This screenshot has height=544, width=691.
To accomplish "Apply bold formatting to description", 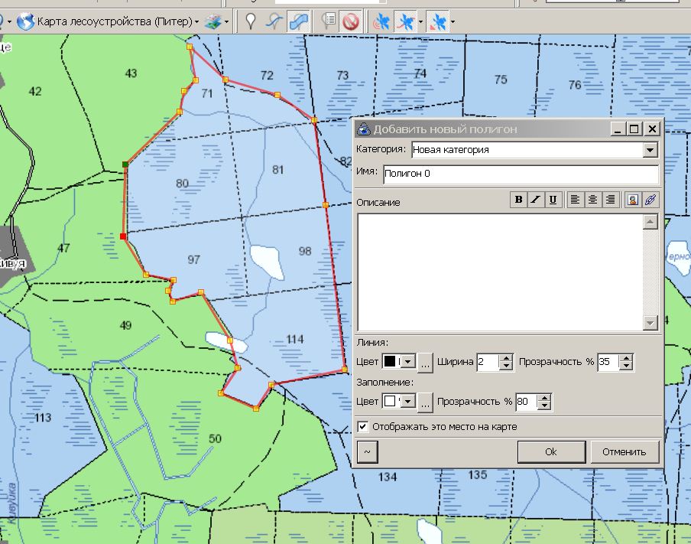I will click(519, 200).
